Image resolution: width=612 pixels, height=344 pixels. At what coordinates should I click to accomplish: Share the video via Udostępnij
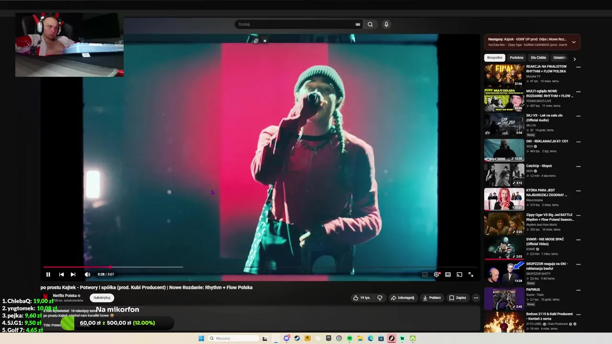click(x=403, y=298)
